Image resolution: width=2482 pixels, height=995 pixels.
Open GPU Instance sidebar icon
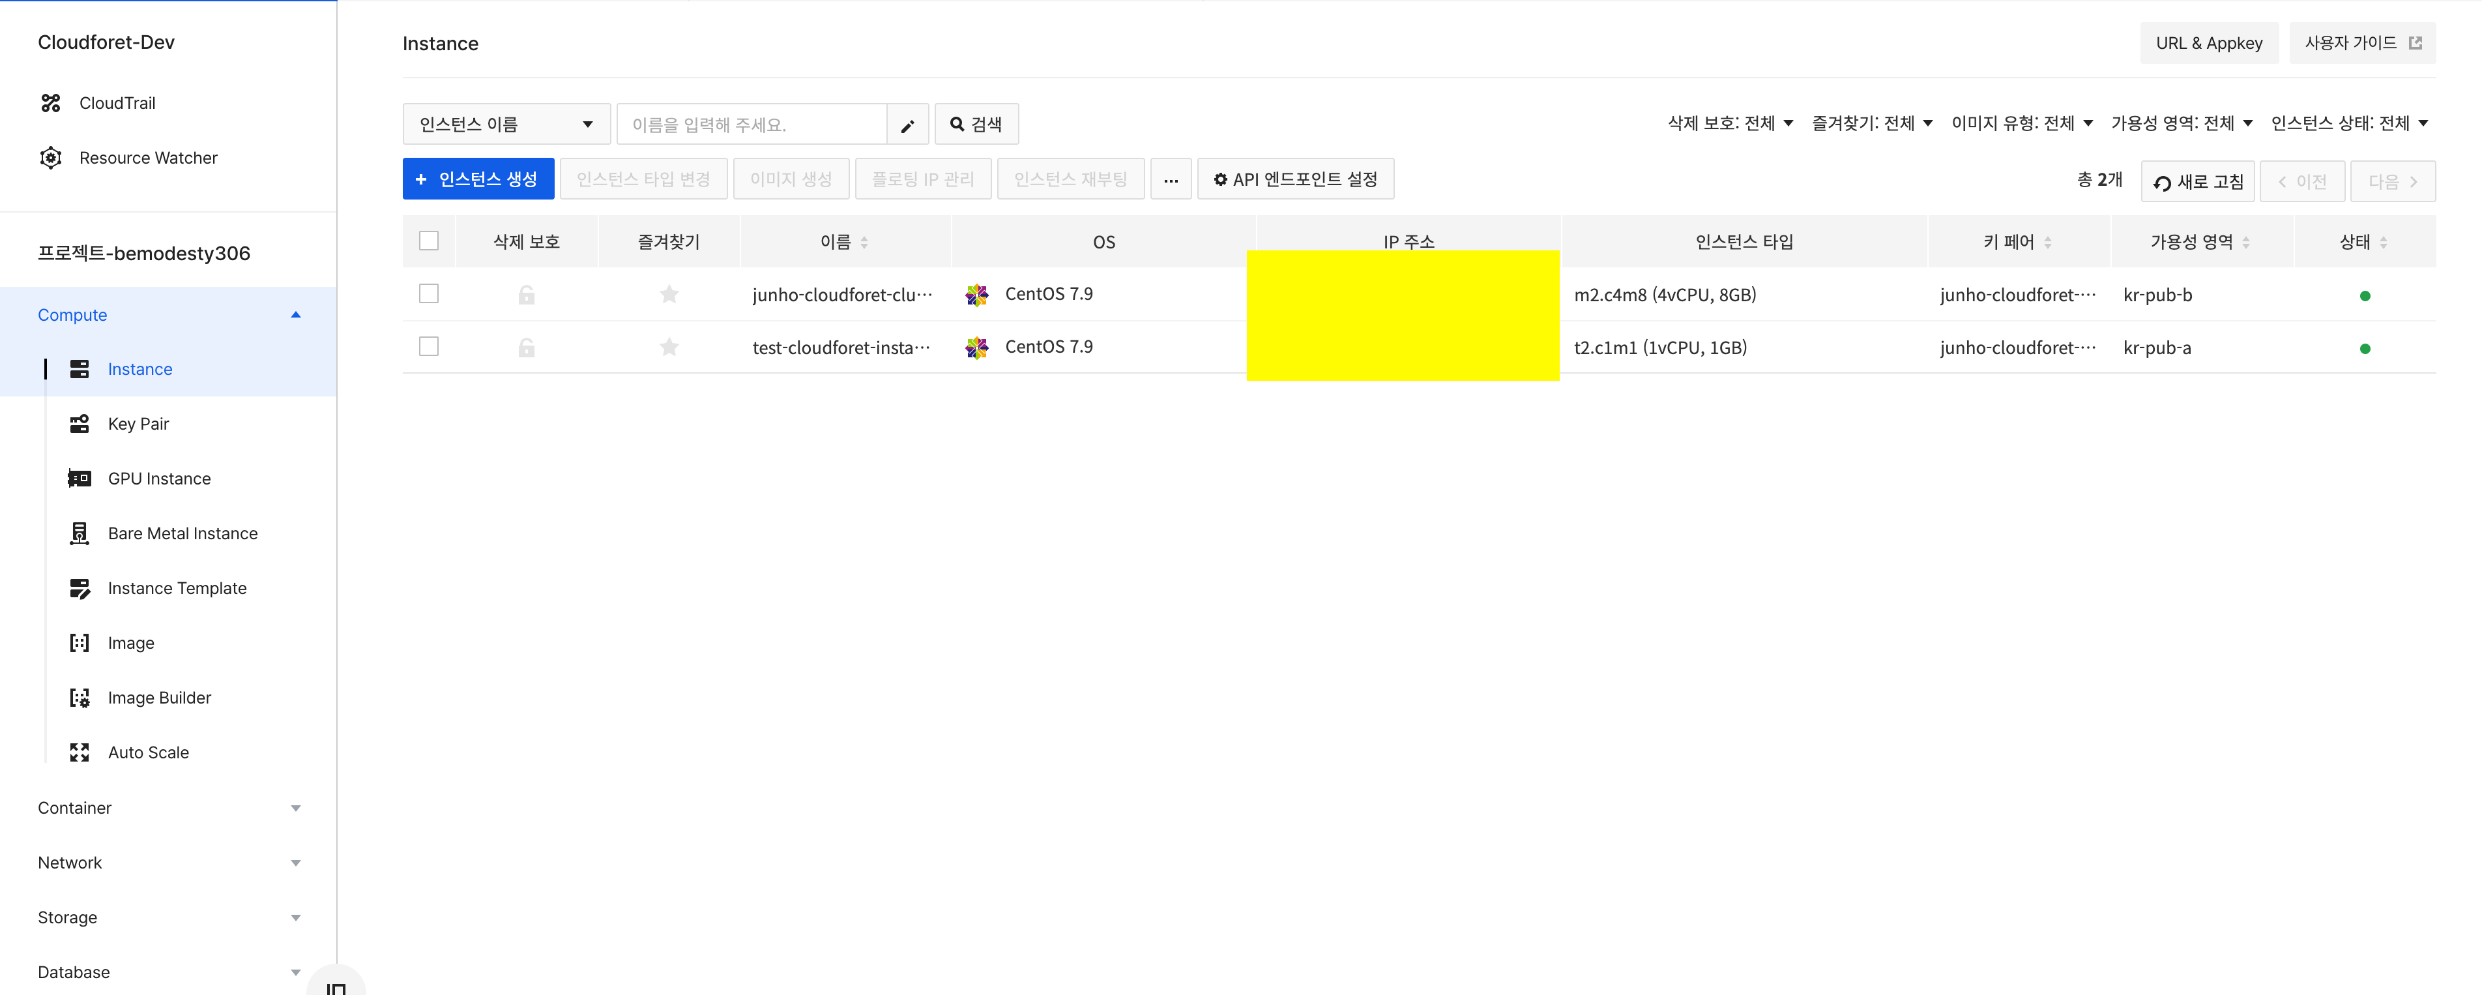coord(80,479)
